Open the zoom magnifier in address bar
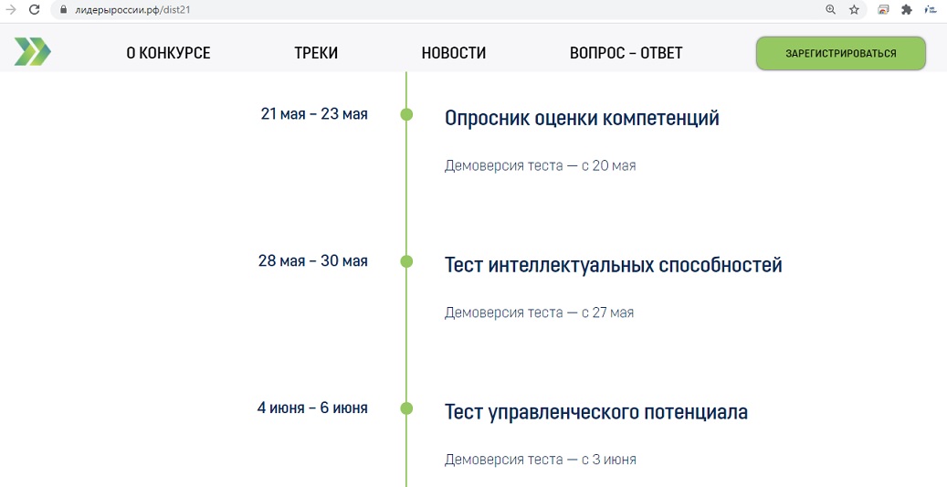 point(830,10)
